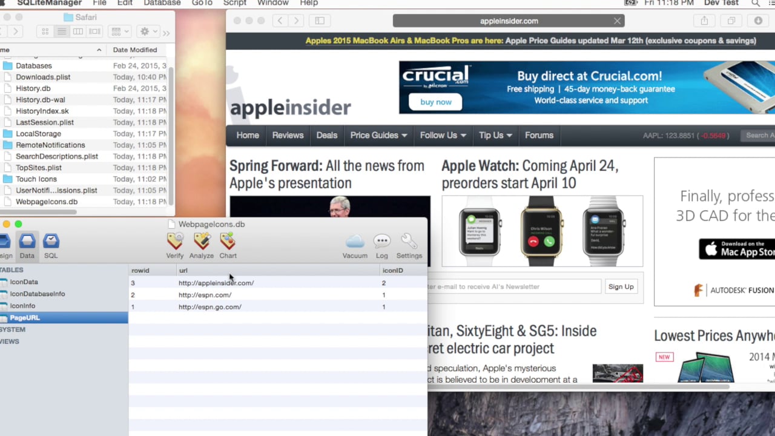
Task: Go back in Safari
Action: 280,21
